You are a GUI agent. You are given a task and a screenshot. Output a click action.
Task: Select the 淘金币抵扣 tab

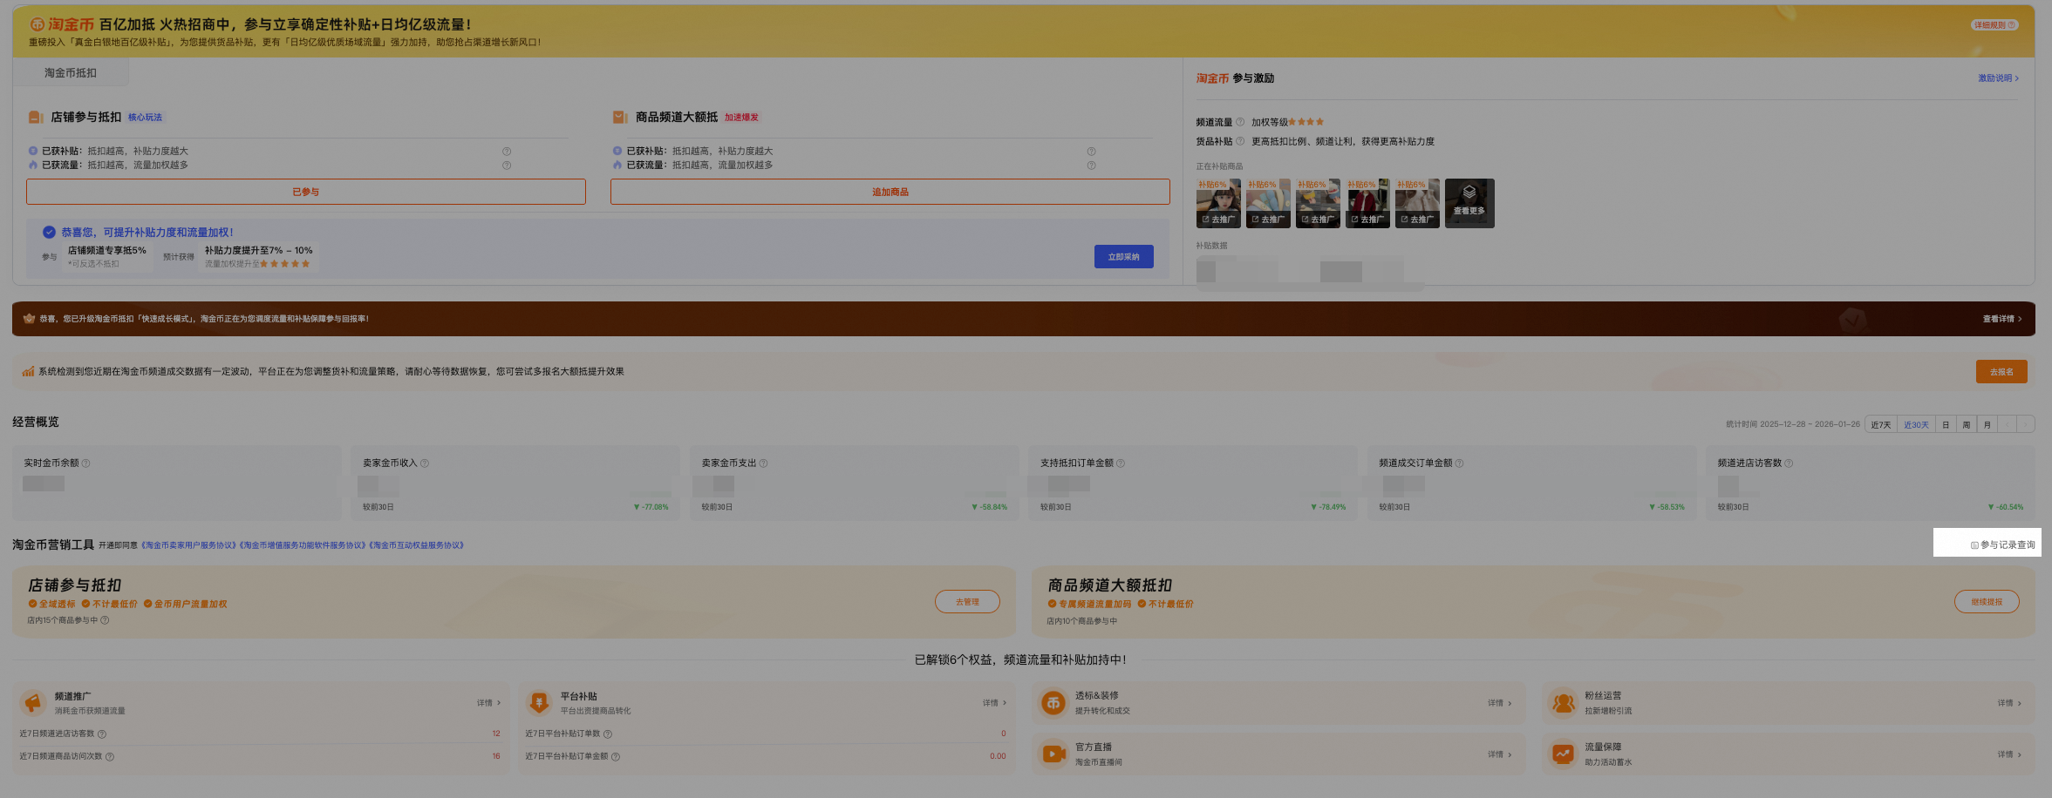pyautogui.click(x=71, y=73)
